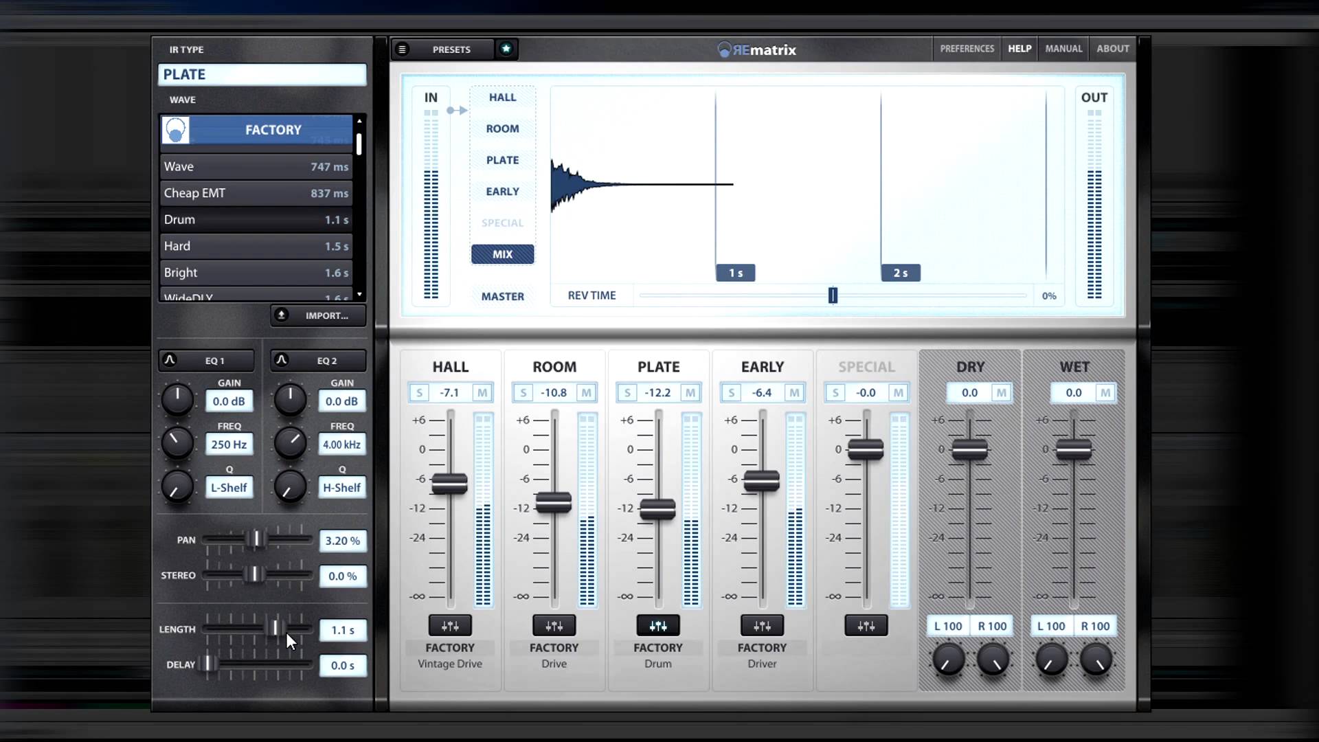This screenshot has width=1319, height=742.
Task: Open the HELP menu
Action: 1019,49
